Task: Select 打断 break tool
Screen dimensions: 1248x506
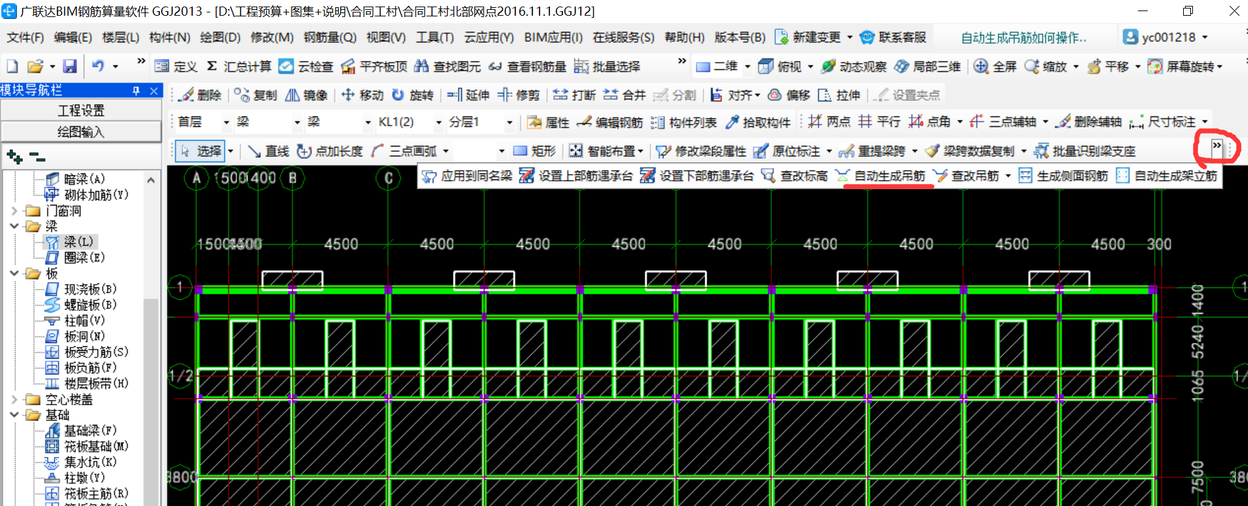Action: 574,95
